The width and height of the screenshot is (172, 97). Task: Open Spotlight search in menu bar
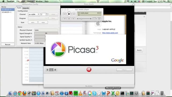tap(169, 1)
